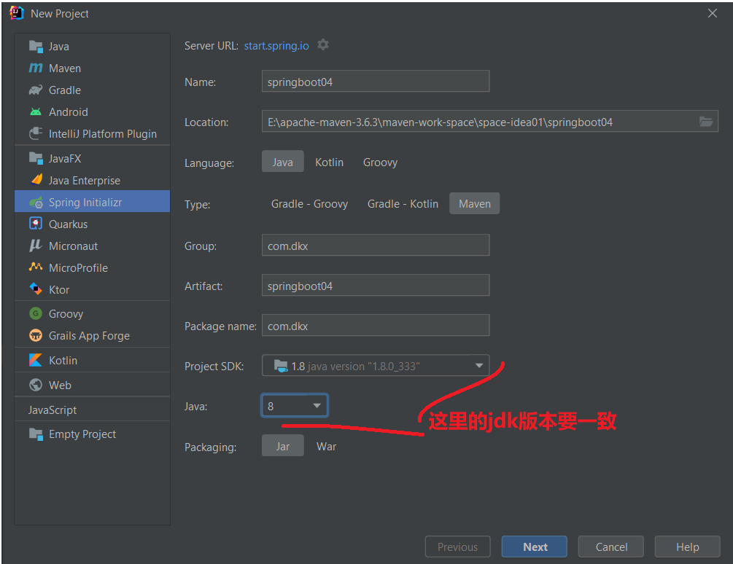The width and height of the screenshot is (733, 564).
Task: Click the Maven 'm' icon
Action: coord(36,68)
